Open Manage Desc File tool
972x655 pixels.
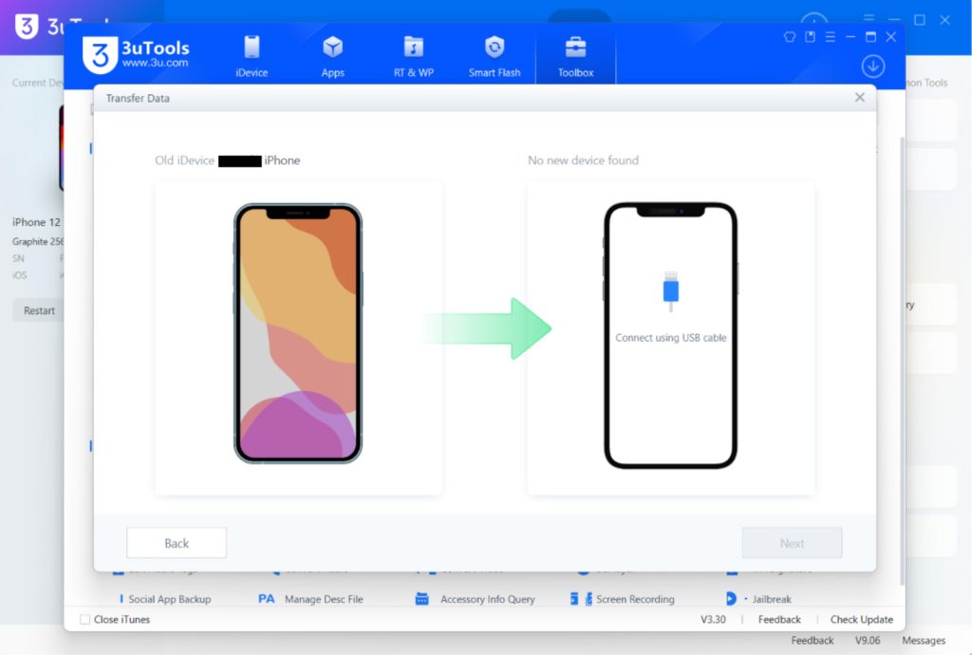coord(324,599)
